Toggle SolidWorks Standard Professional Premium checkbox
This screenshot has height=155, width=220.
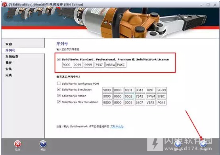pos(59,59)
